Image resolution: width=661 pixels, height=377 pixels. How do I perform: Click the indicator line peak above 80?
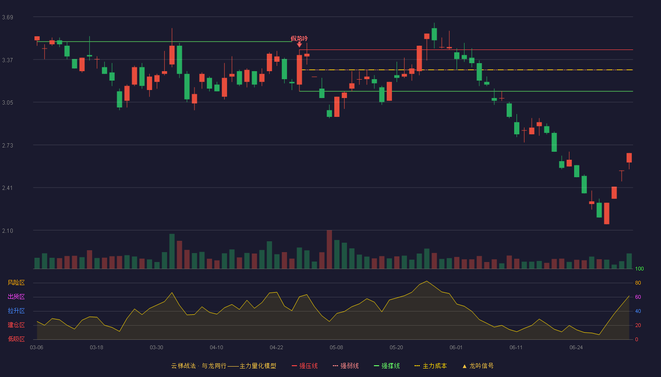tap(426, 281)
